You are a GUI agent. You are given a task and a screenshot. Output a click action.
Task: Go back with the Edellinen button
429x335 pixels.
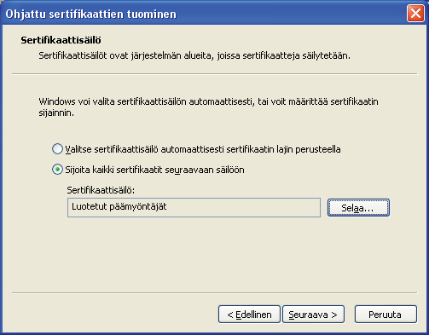click(x=249, y=315)
